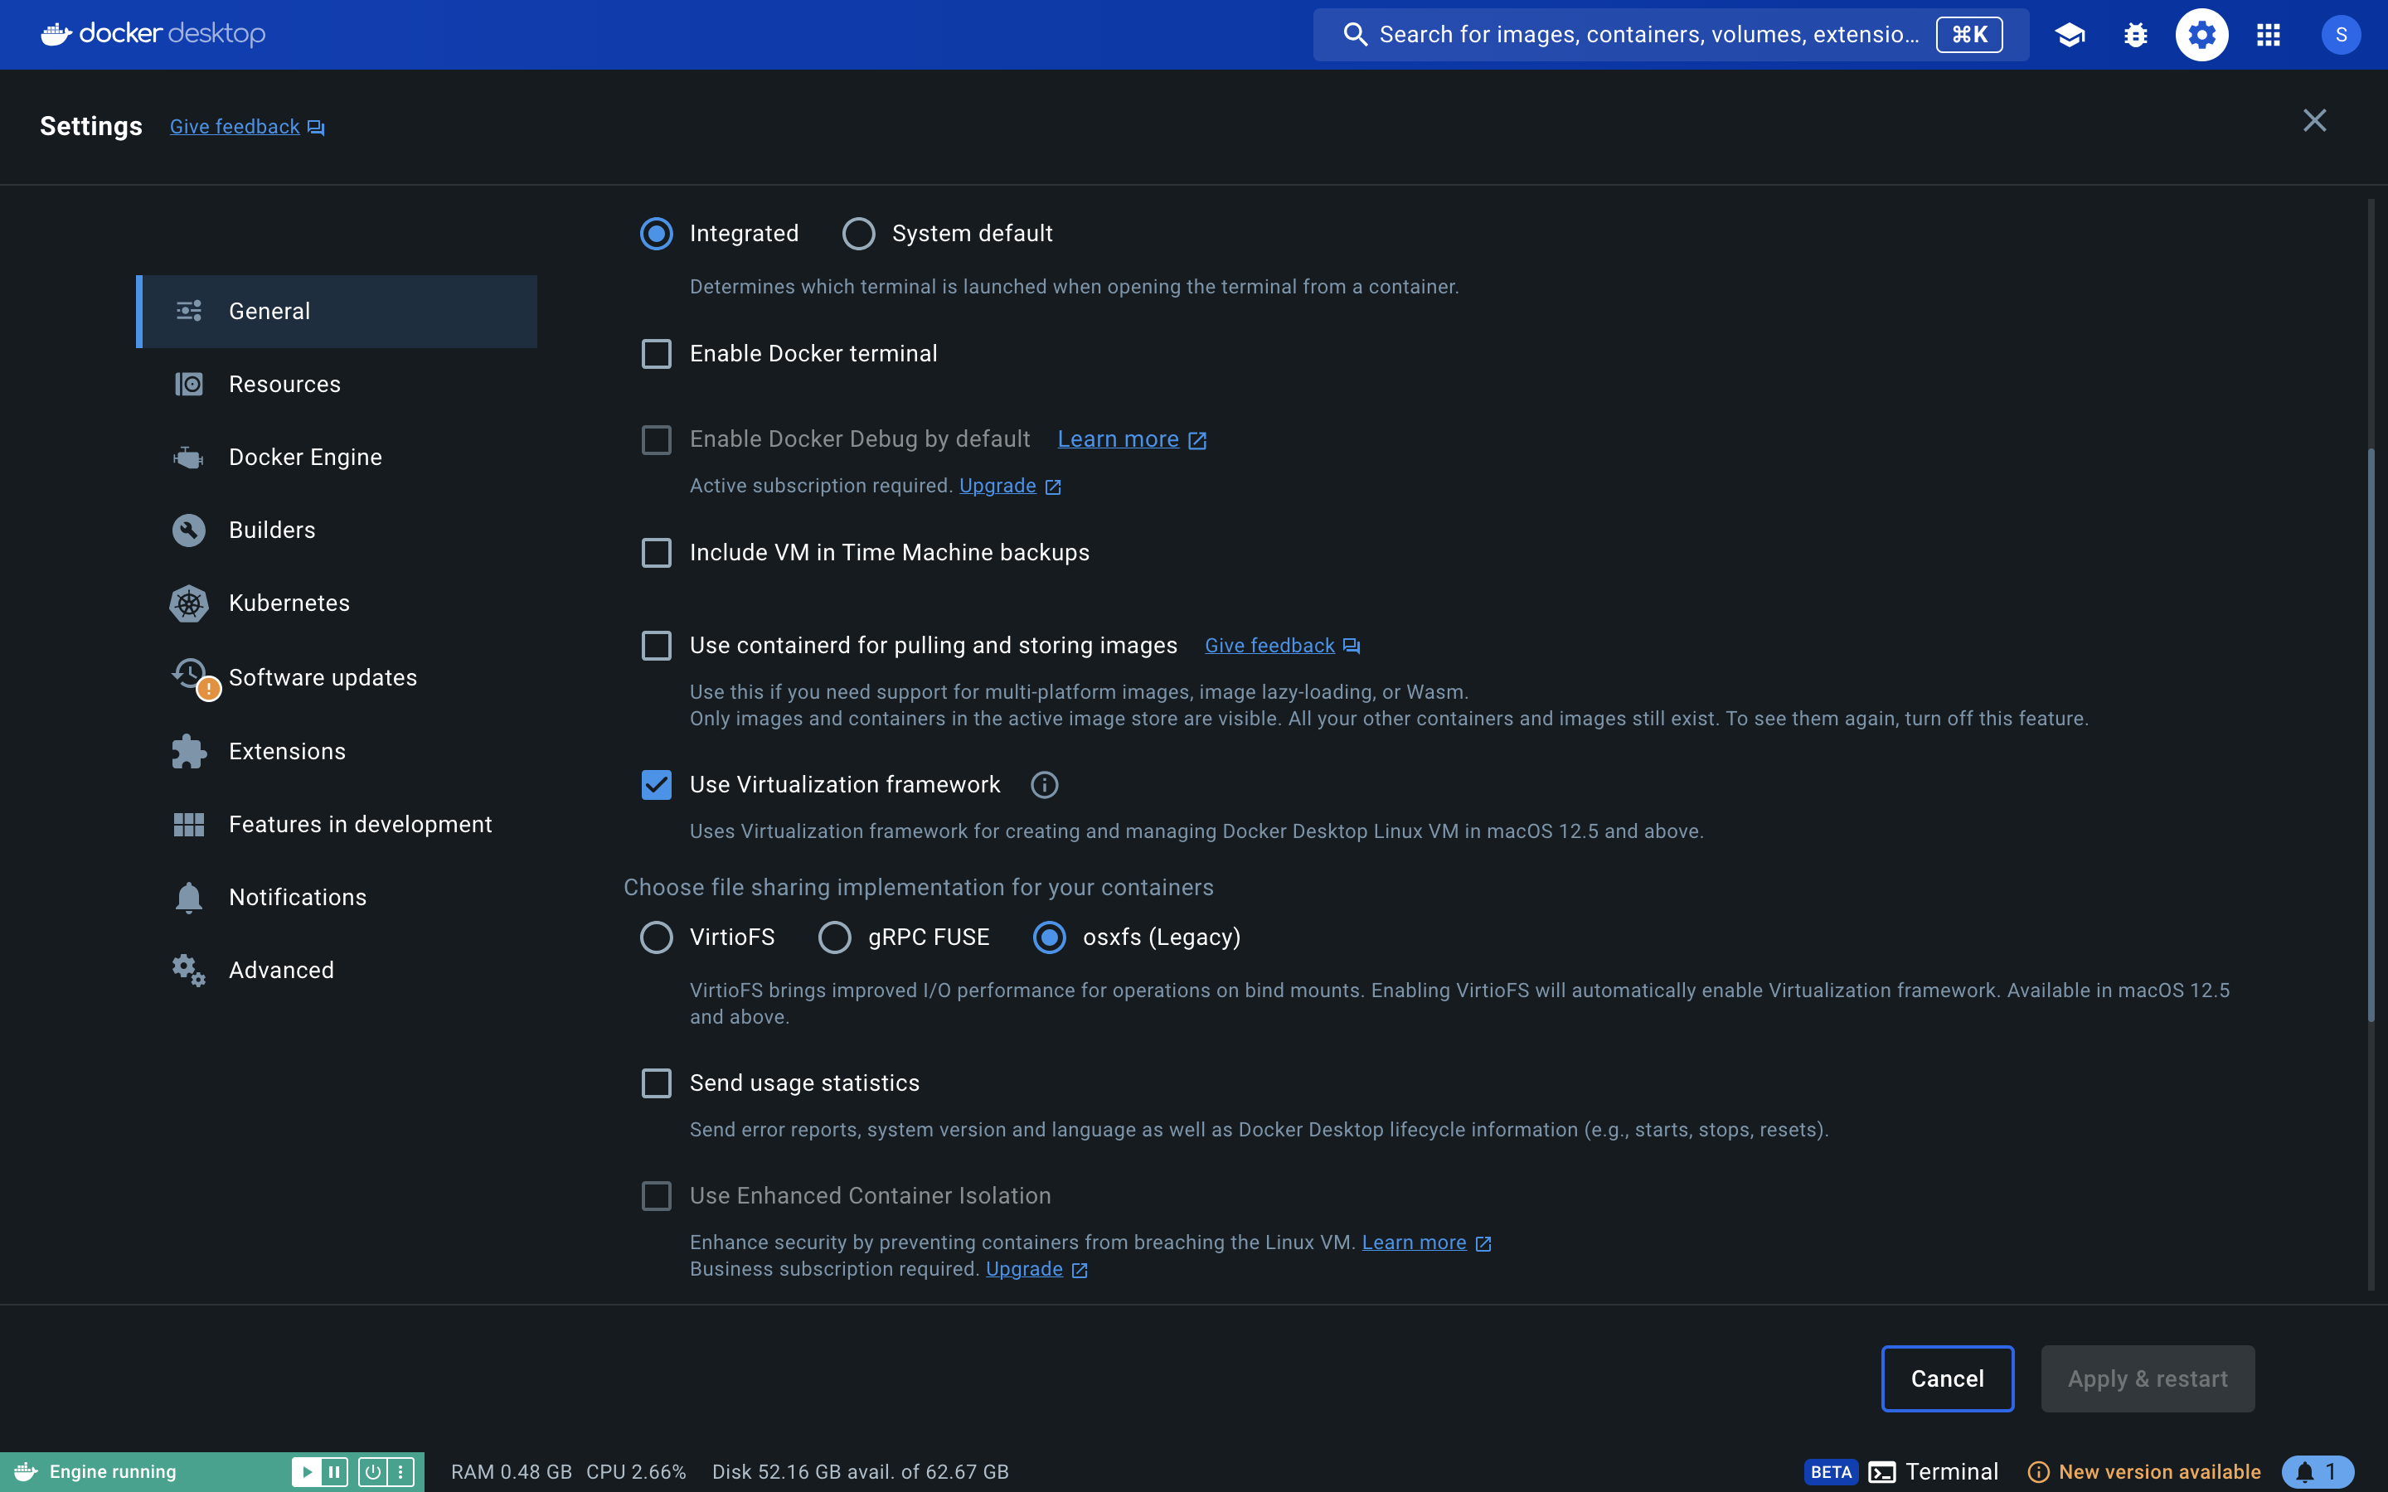Screen dimensions: 2388x1492
Task: Click the Docker Engine icon in sidebar
Action: point(188,457)
